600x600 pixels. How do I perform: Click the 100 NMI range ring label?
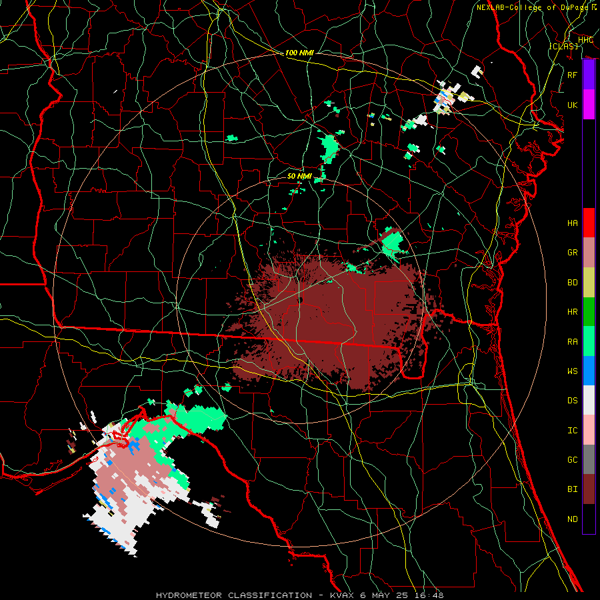pyautogui.click(x=299, y=53)
